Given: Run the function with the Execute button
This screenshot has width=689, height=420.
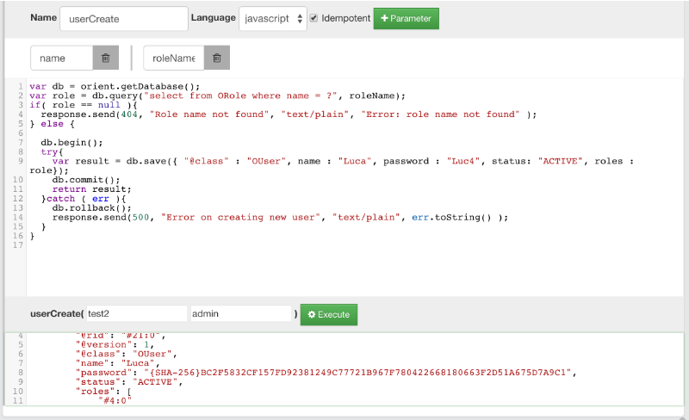Looking at the screenshot, I should coord(328,314).
